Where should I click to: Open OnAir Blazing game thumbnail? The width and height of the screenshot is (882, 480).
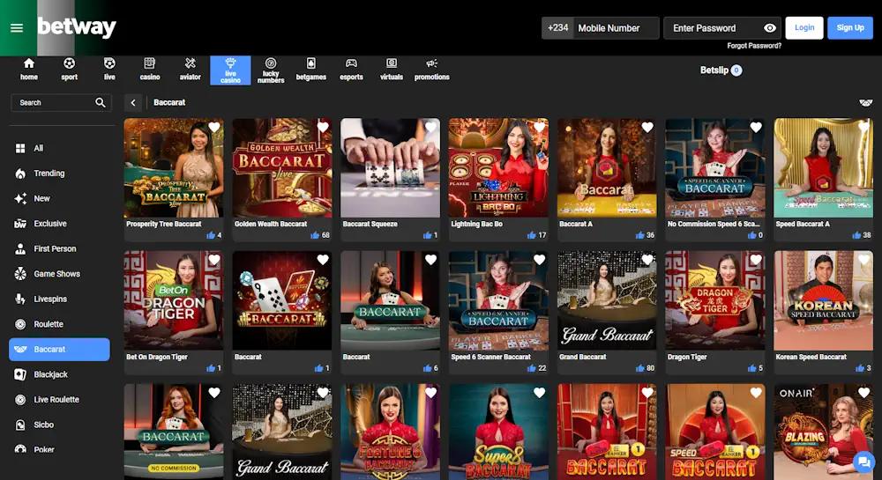824,432
